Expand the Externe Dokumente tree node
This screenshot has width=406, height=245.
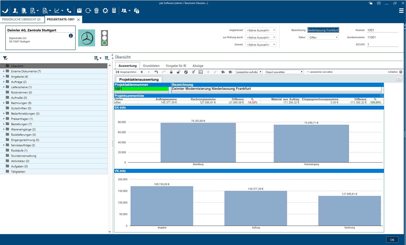pyautogui.click(x=4, y=71)
